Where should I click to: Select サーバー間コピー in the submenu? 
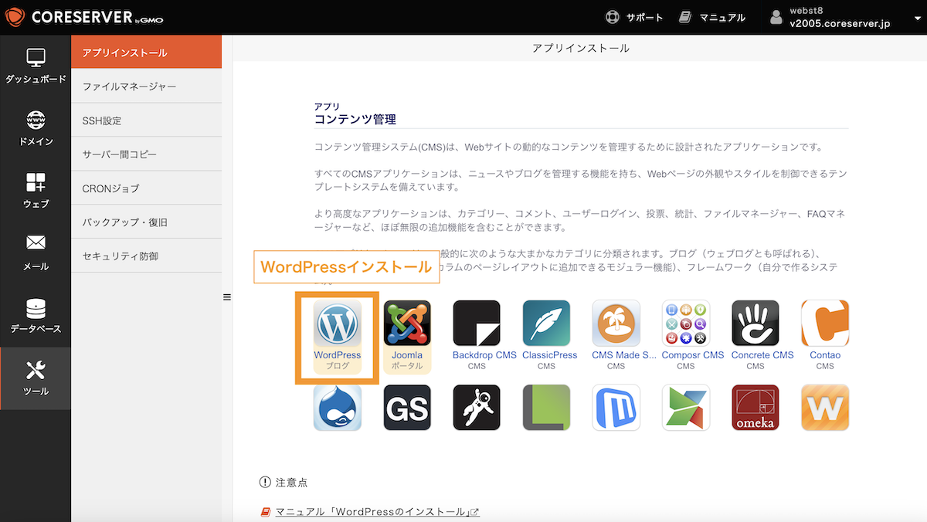(x=147, y=154)
